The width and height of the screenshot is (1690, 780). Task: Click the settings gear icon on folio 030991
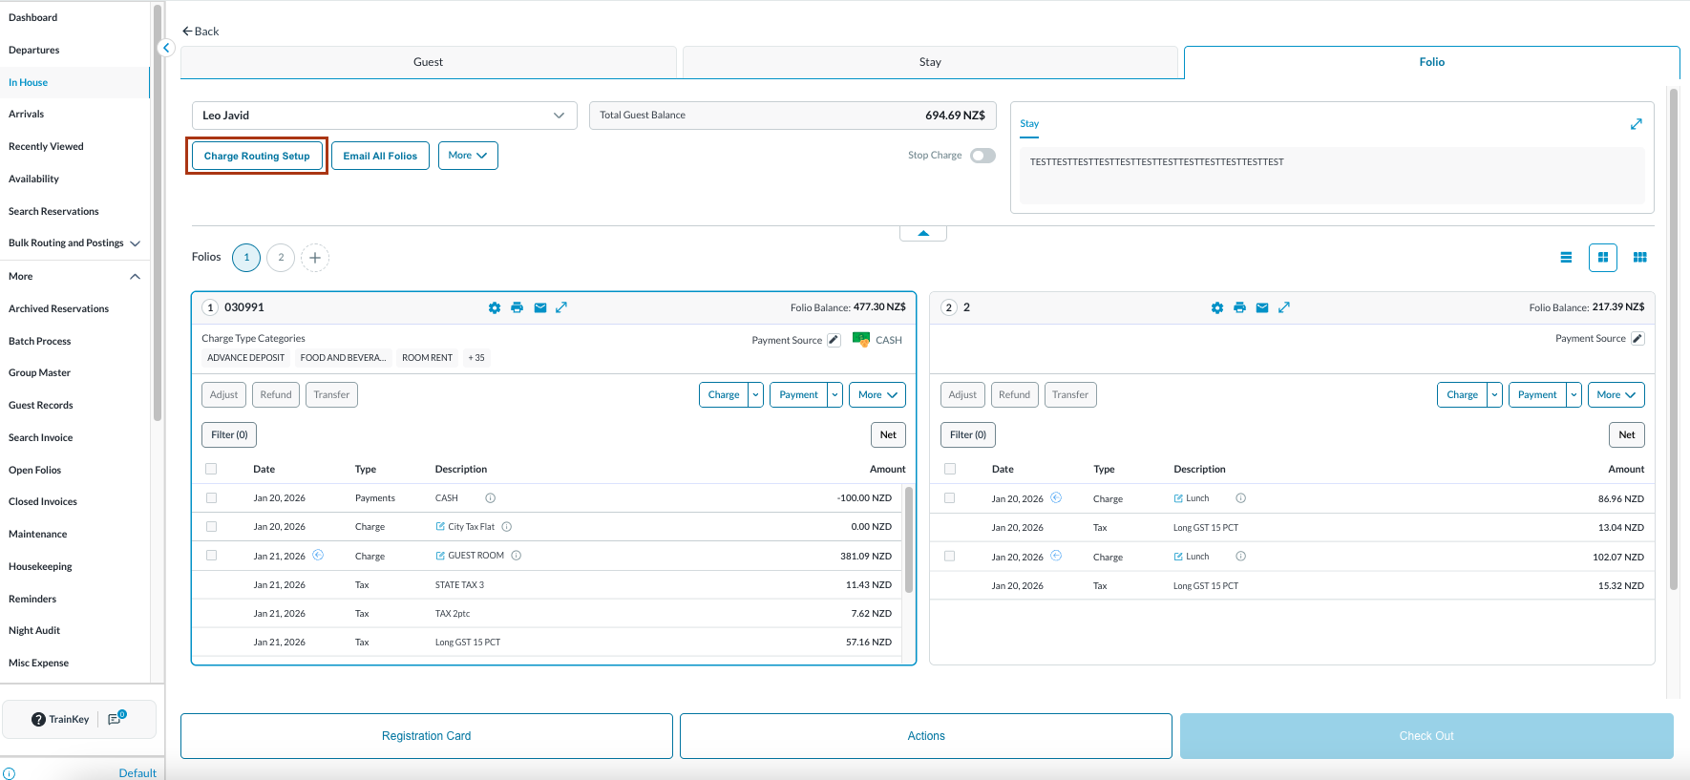494,307
